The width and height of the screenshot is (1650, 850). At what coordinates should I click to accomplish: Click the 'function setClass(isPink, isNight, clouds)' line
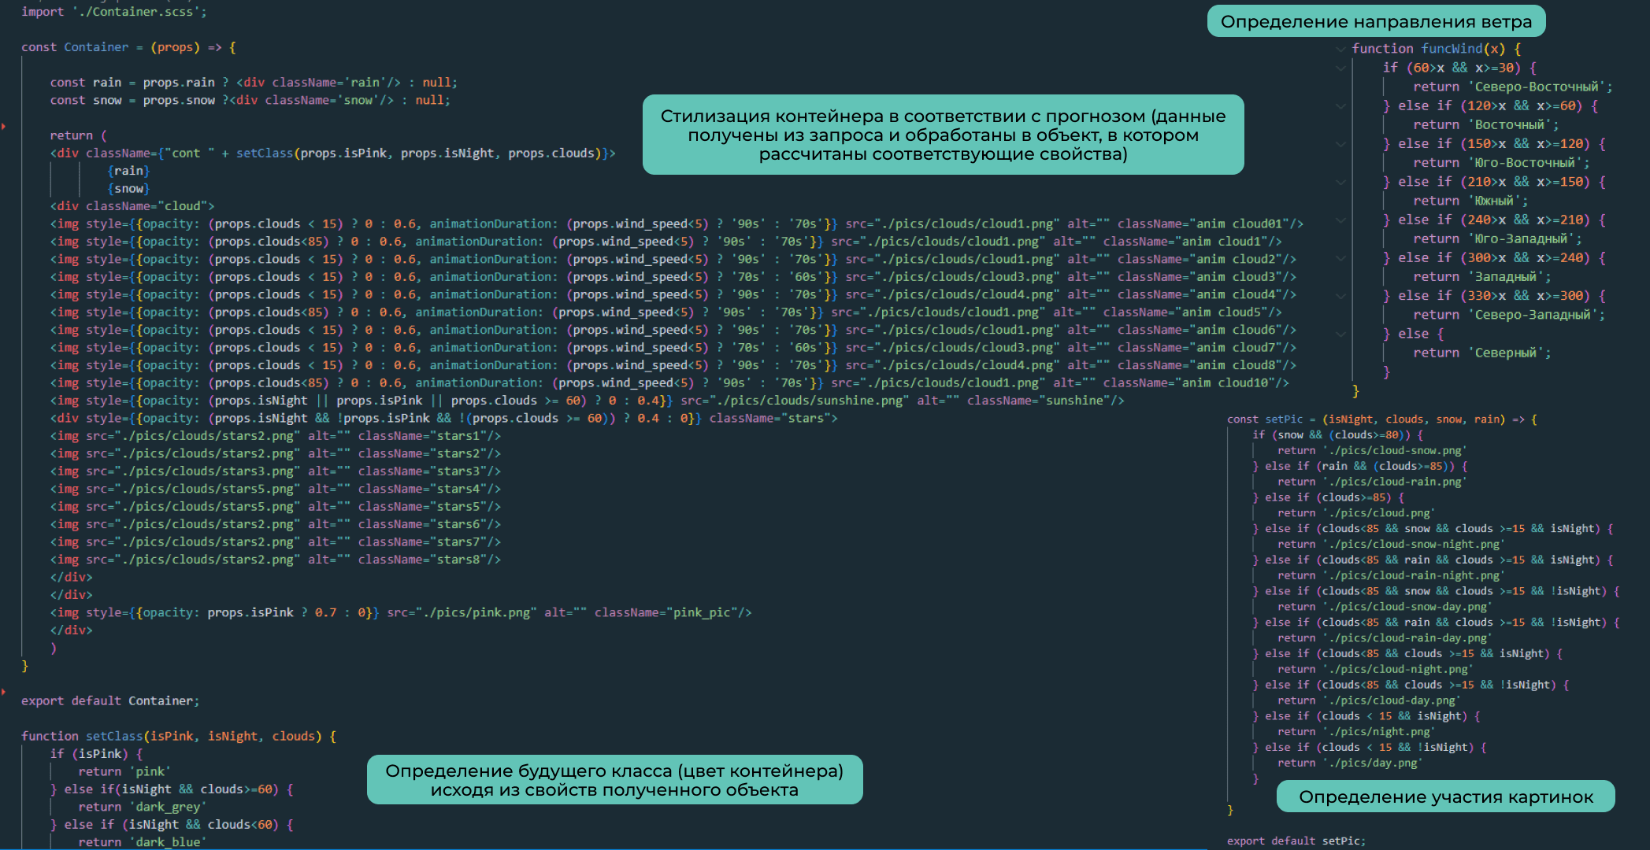[179, 736]
